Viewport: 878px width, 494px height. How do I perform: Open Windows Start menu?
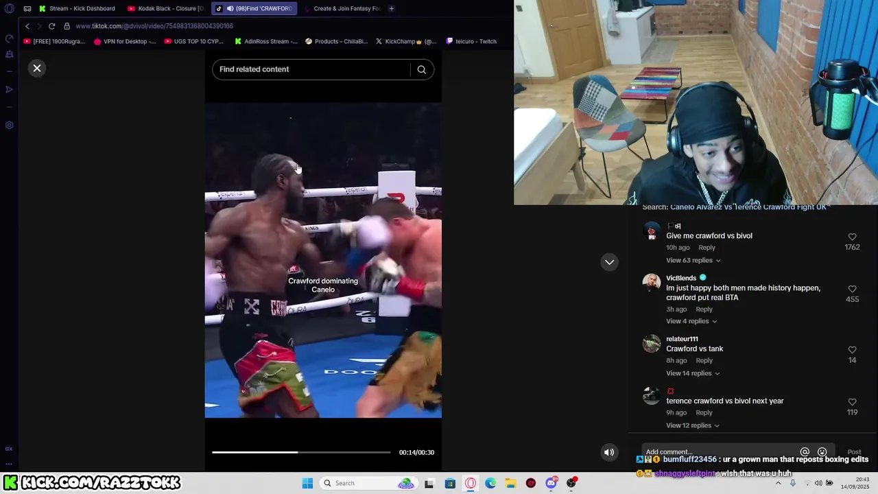(307, 483)
